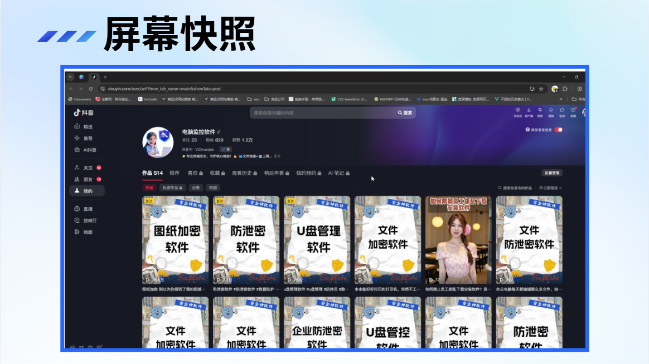
Task: Click the edit pencil beside 电脑监控软件
Action: (219, 132)
